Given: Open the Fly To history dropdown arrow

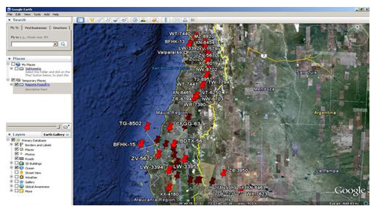Looking at the screenshot, I should coord(55,44).
